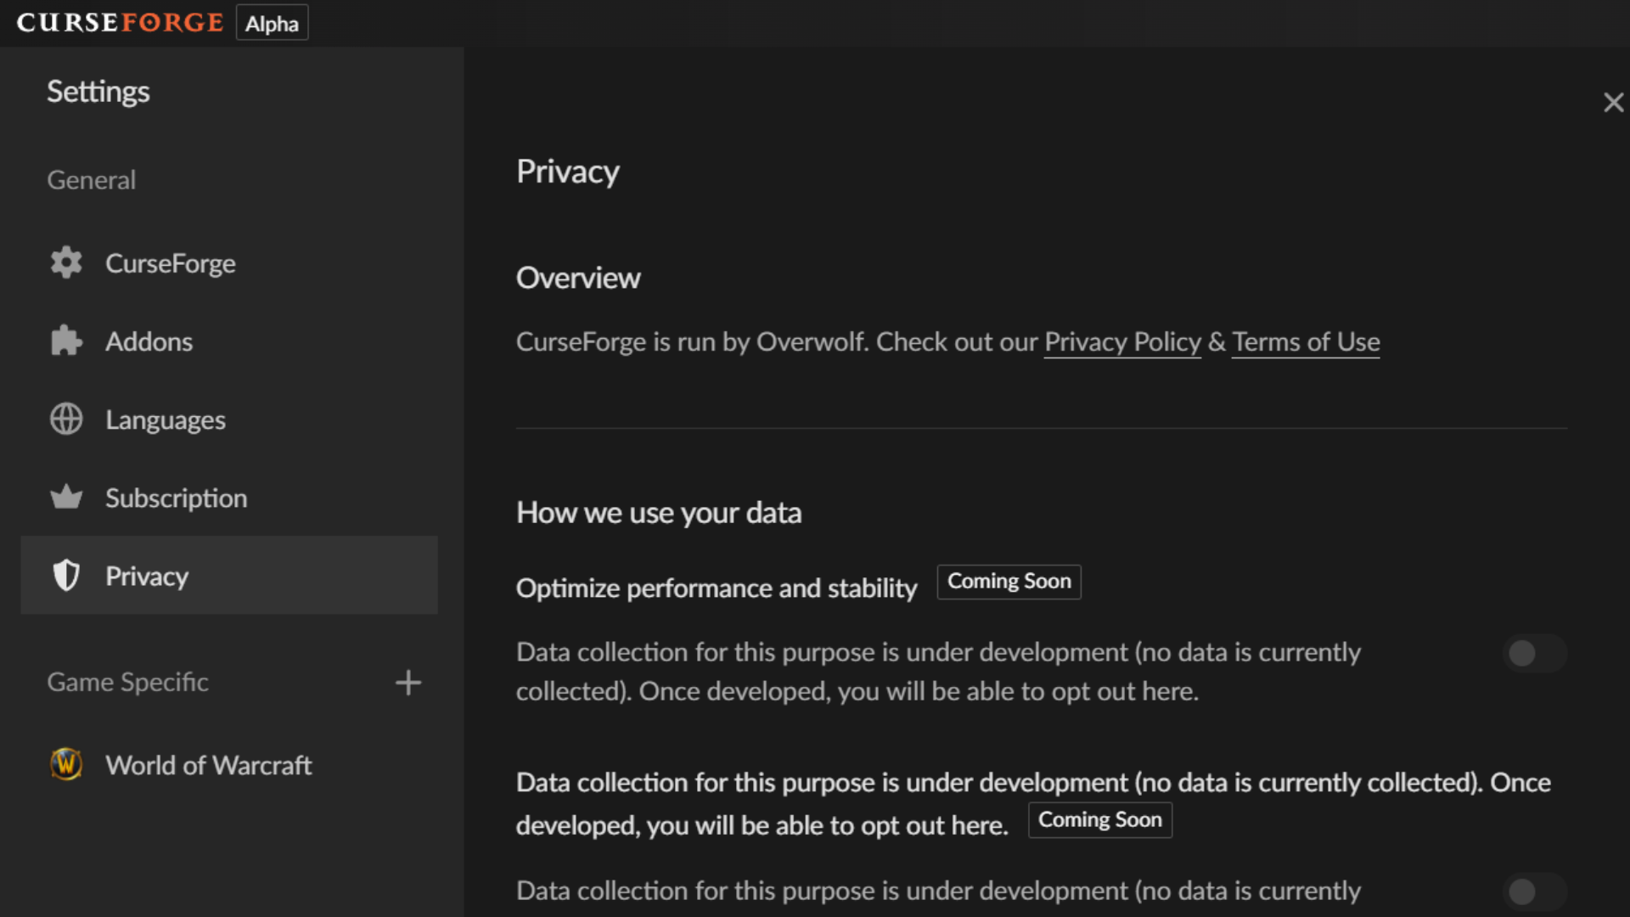Image resolution: width=1630 pixels, height=917 pixels.
Task: Toggle the second data collection switch
Action: click(x=1534, y=892)
